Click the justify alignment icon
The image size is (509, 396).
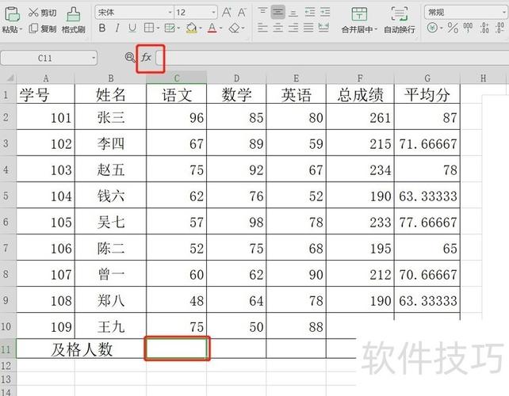pyautogui.click(x=308, y=28)
